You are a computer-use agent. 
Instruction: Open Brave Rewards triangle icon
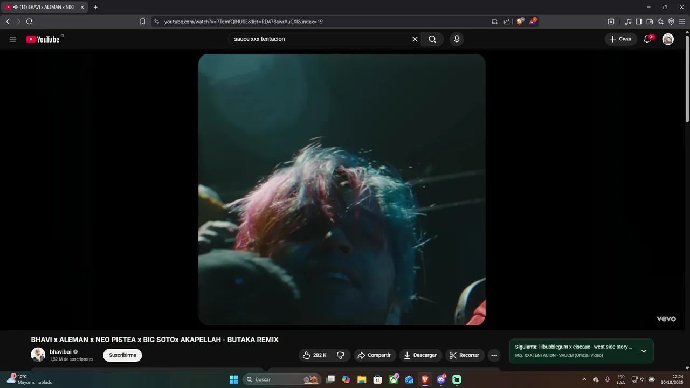533,22
